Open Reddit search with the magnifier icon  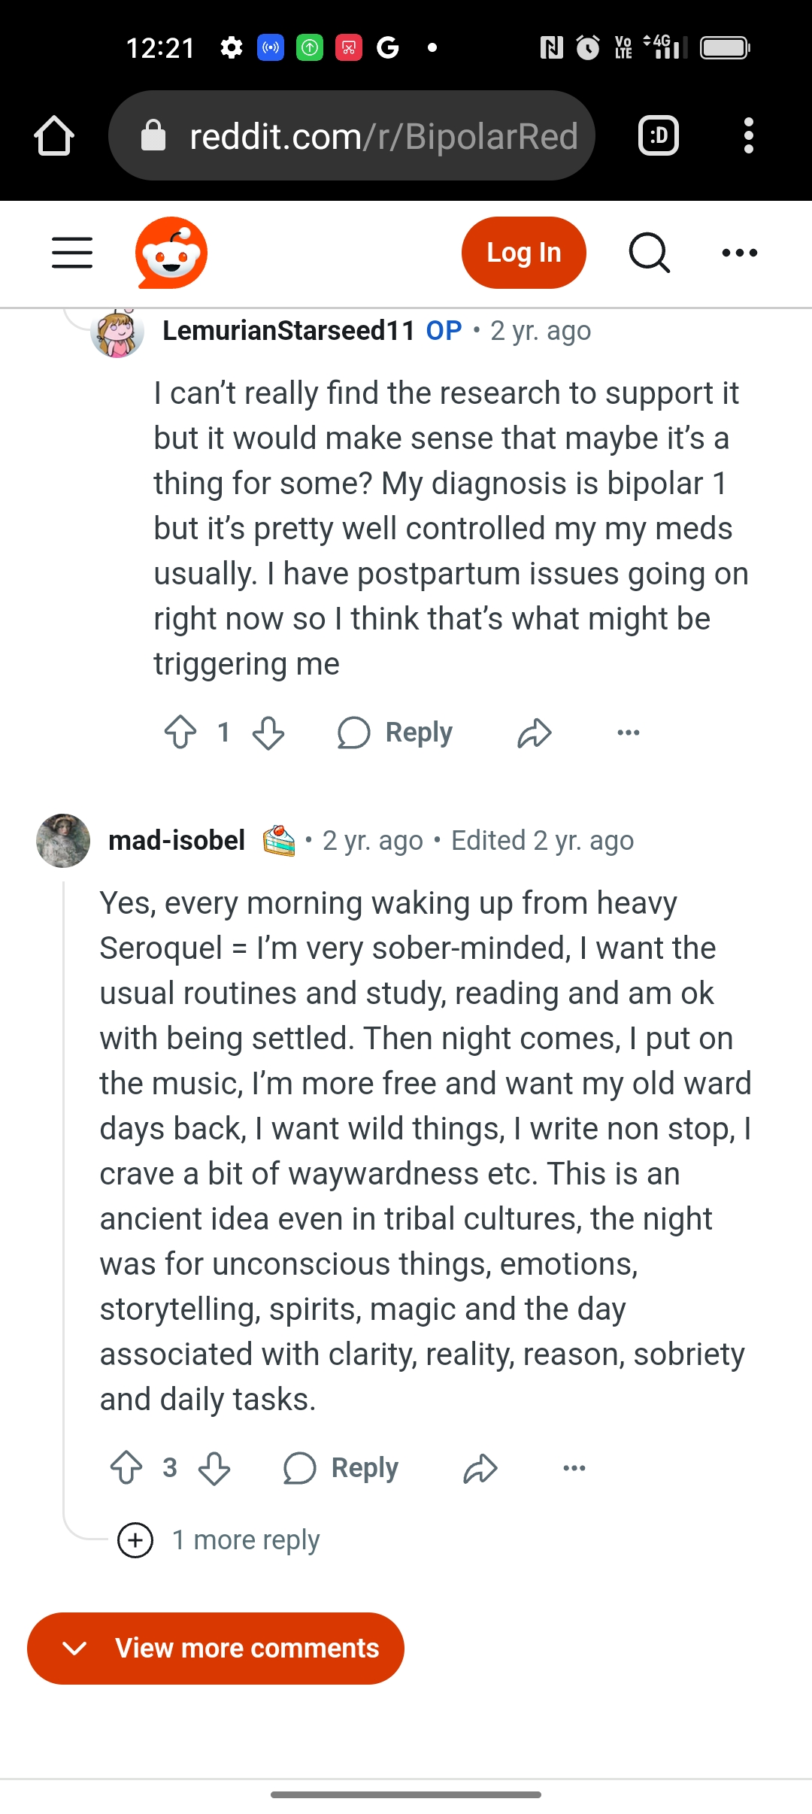coord(649,253)
